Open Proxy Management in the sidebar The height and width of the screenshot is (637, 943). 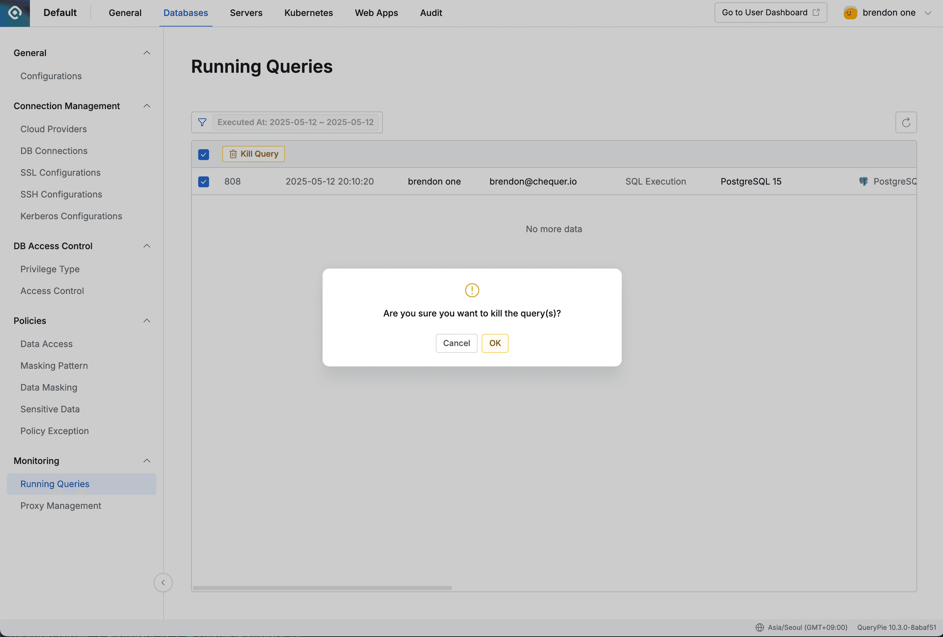pyautogui.click(x=61, y=505)
